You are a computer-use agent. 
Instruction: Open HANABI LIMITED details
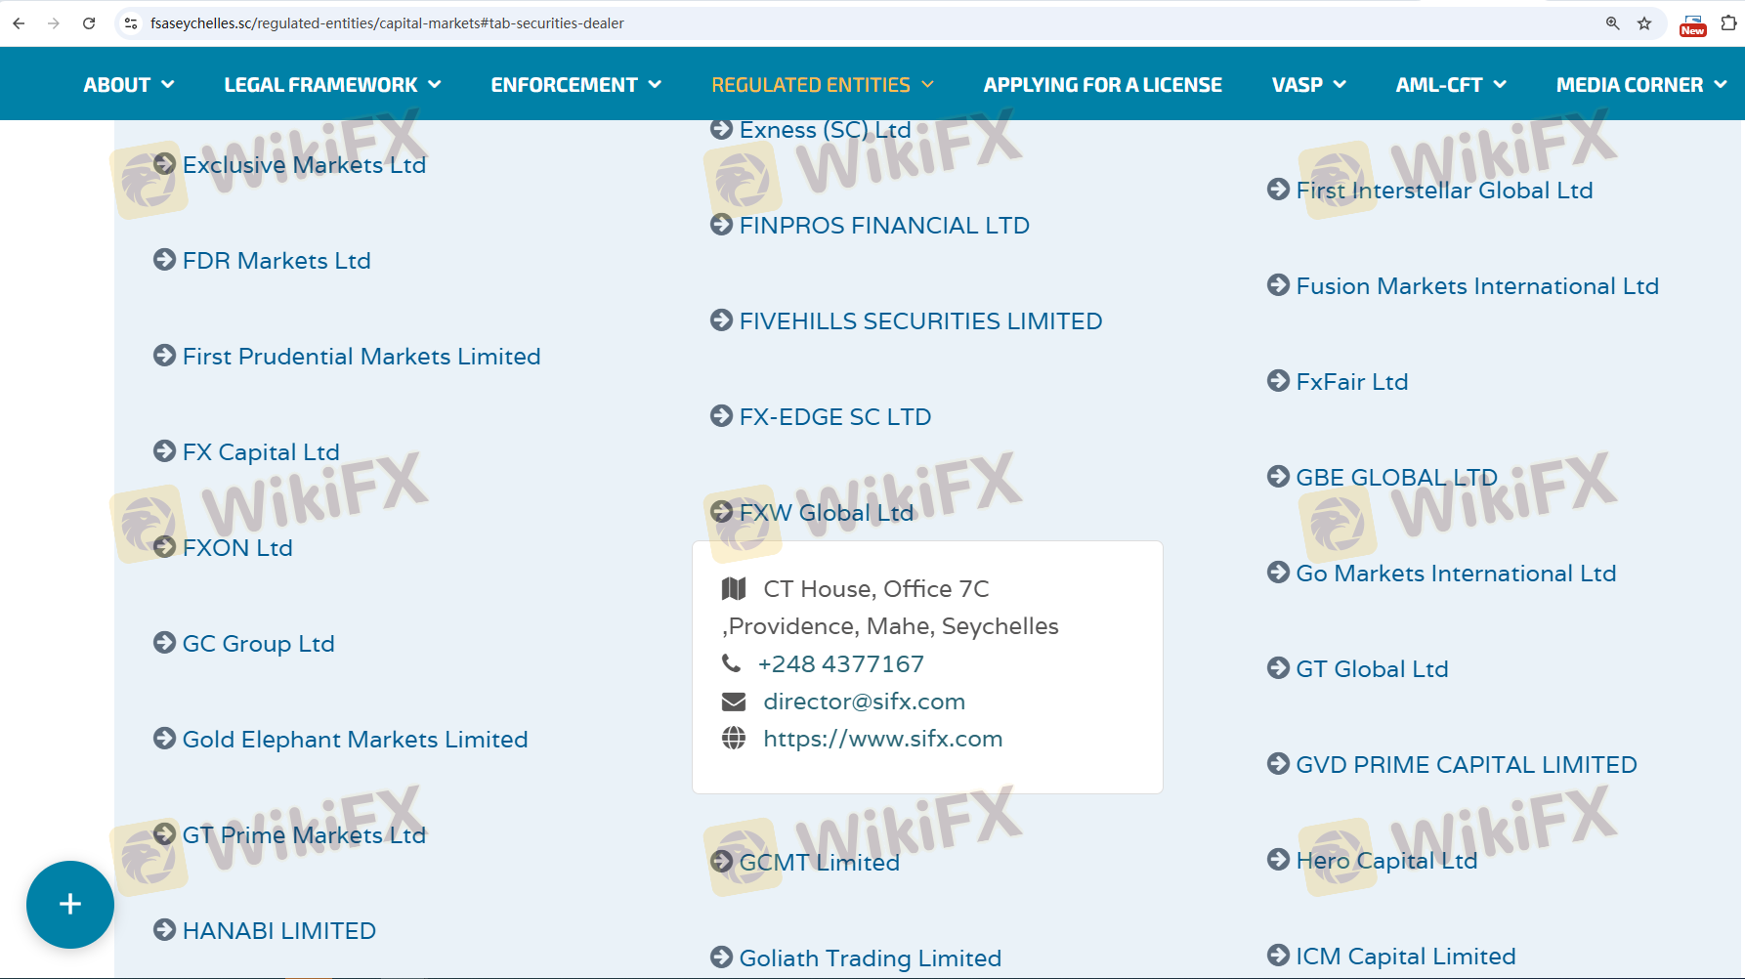pos(265,931)
